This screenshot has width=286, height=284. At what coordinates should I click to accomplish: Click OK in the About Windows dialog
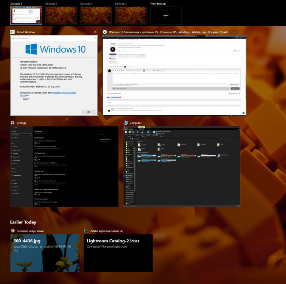pyautogui.click(x=89, y=112)
